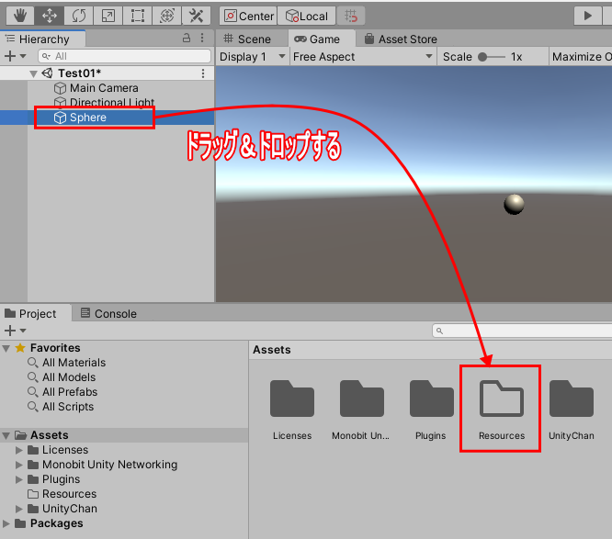Open the Display 1 dropdown

point(253,57)
